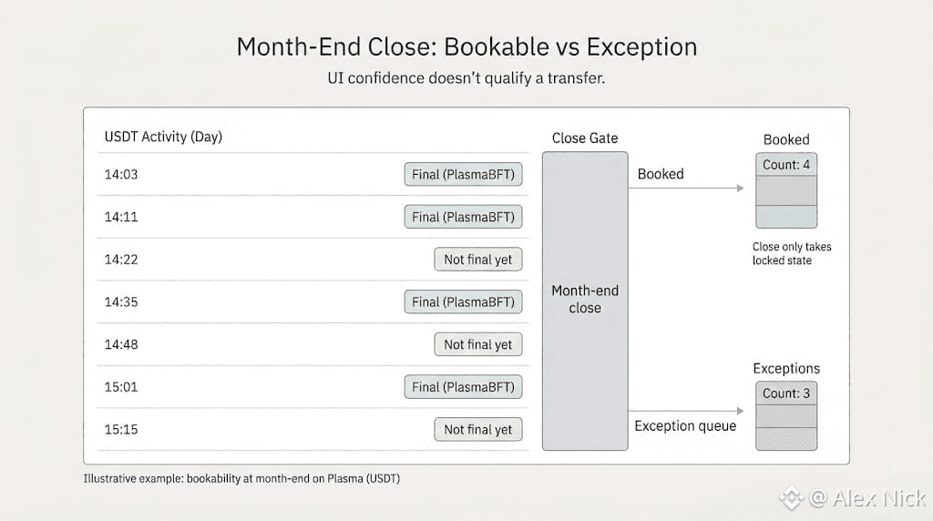The image size is (933, 521).
Task: Click the Month-end close gate block
Action: coord(584,301)
